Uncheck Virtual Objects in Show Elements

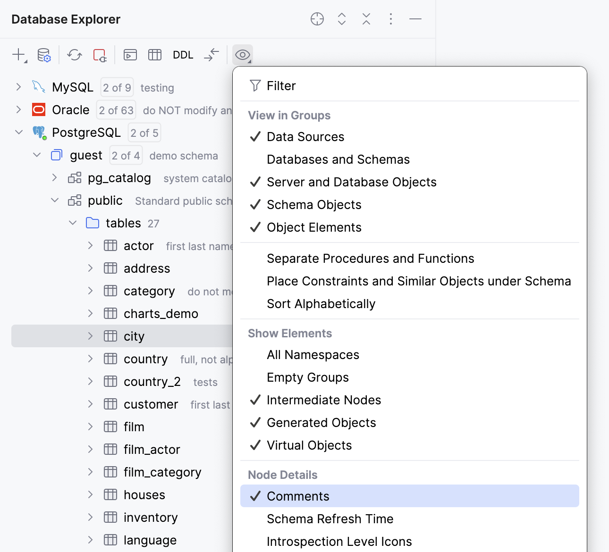[x=309, y=445]
